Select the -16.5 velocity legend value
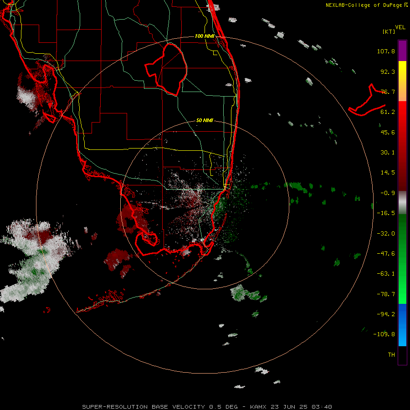Screen dimensions: 410x410 (386, 213)
